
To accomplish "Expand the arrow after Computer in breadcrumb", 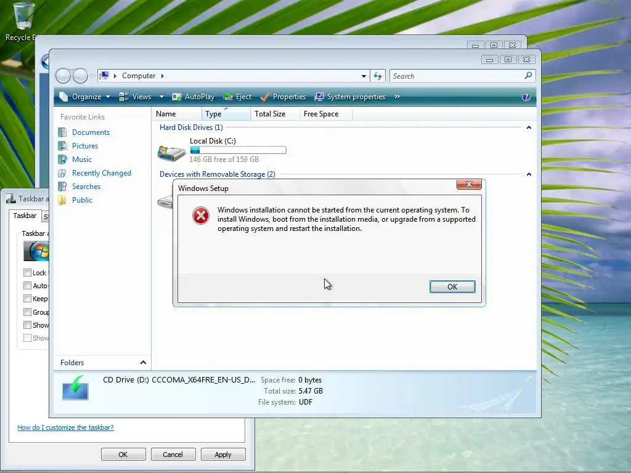I will [162, 76].
